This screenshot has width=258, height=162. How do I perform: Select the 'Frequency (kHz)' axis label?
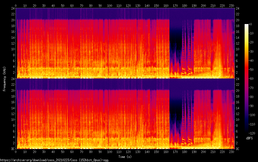[4, 79]
